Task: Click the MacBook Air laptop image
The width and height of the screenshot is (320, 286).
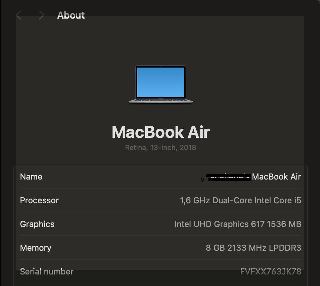Action: [161, 85]
